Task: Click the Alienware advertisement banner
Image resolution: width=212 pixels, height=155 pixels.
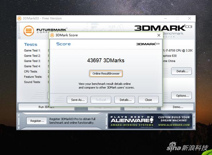Action: [x=150, y=121]
